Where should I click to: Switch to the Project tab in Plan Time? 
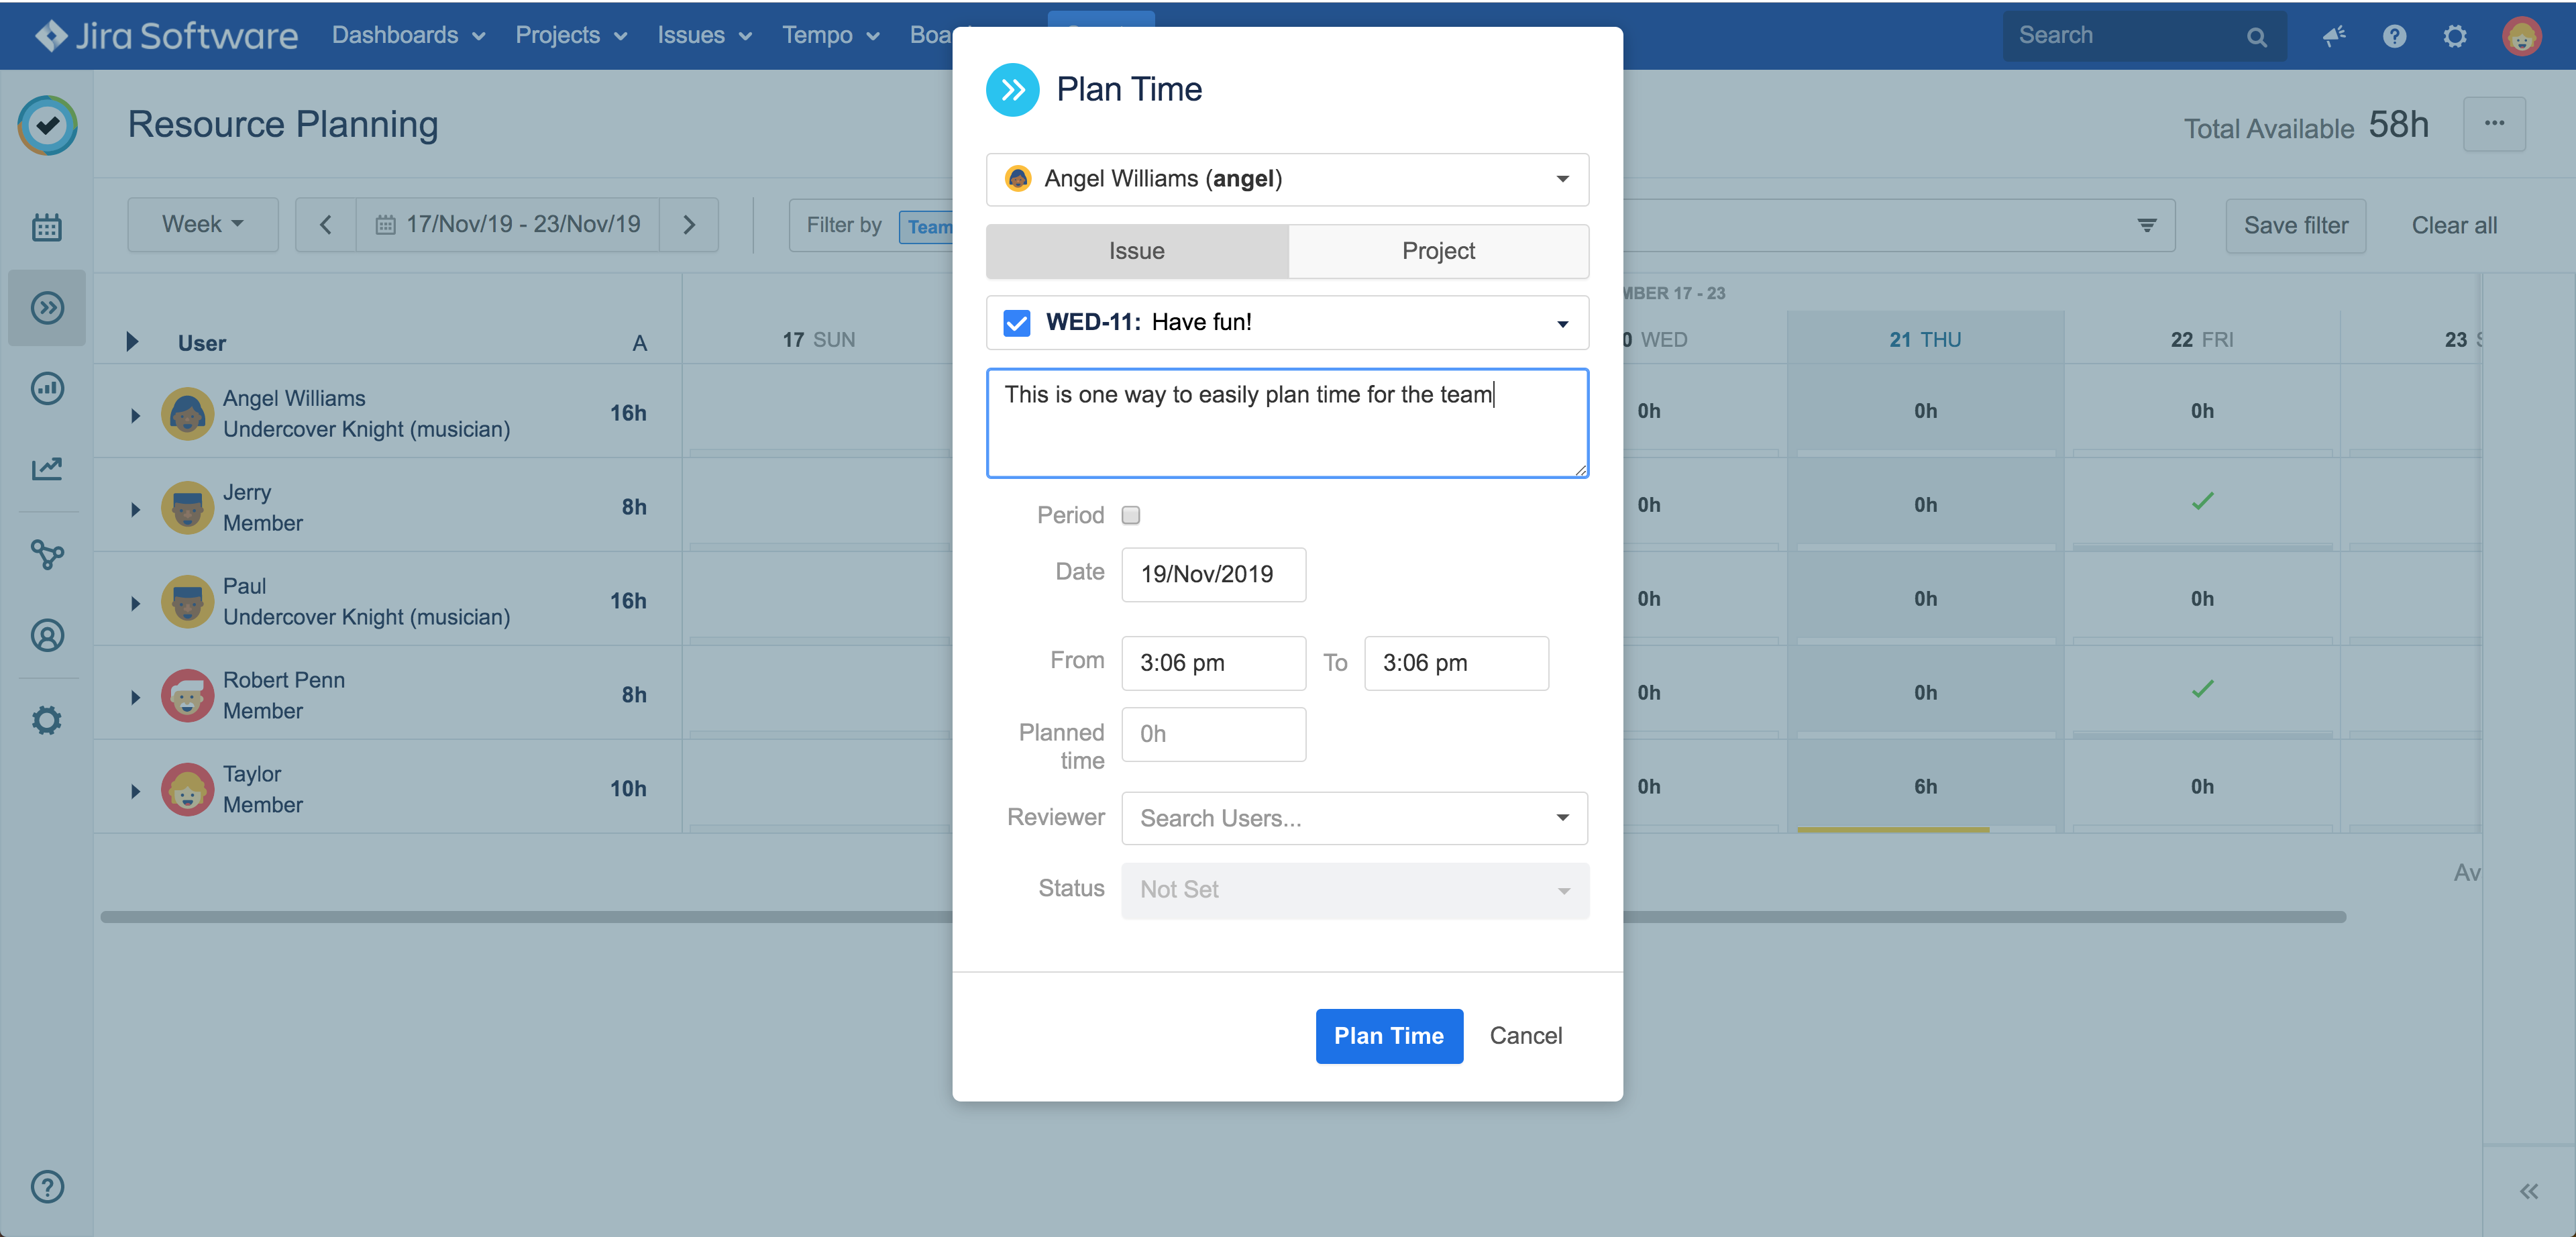point(1438,251)
